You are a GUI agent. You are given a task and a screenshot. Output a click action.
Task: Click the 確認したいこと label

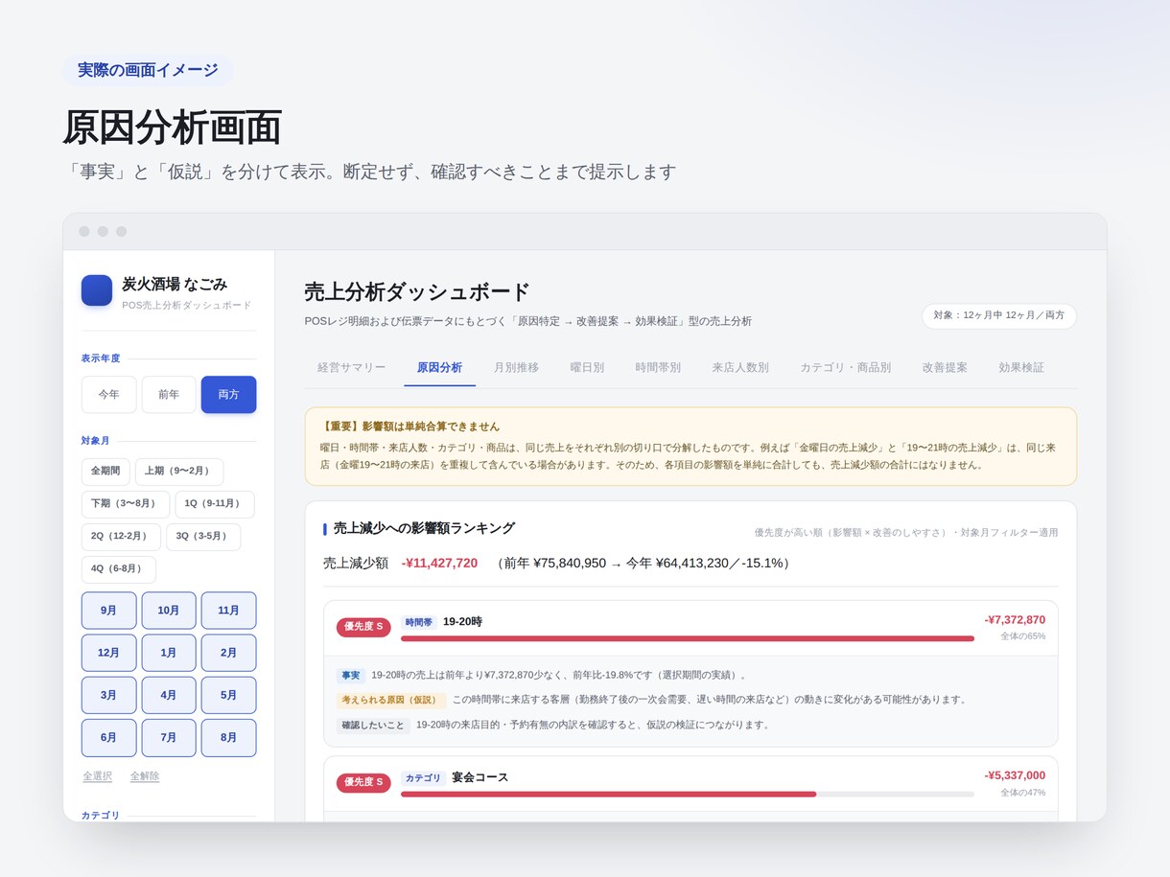pyautogui.click(x=373, y=725)
